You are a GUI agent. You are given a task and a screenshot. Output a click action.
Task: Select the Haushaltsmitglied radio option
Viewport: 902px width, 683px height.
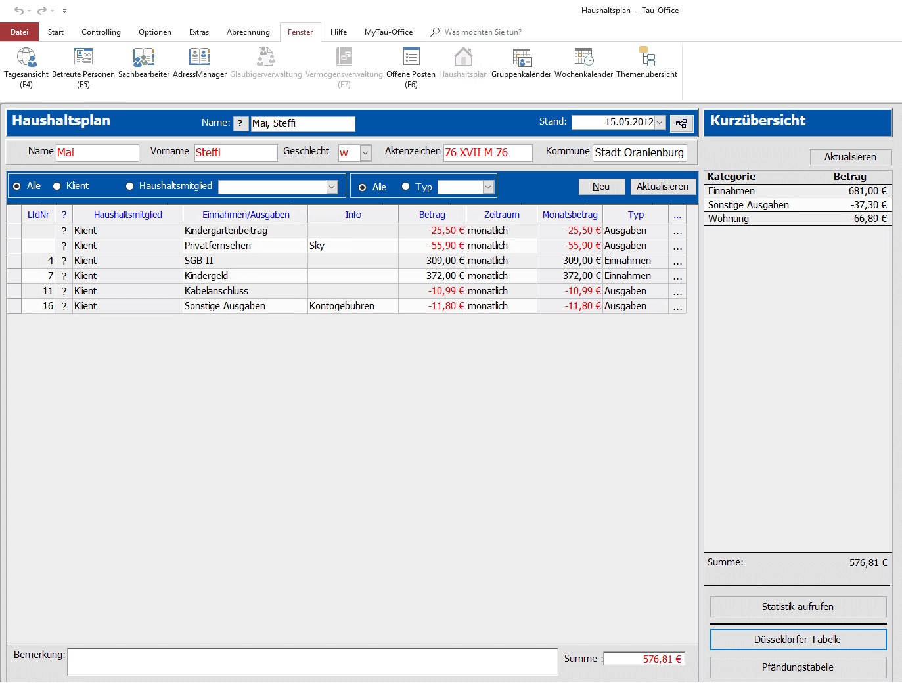pos(130,187)
